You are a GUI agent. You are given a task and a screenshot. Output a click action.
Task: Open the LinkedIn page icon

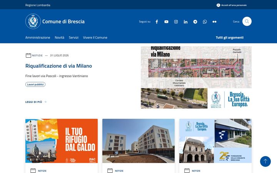[185, 22]
